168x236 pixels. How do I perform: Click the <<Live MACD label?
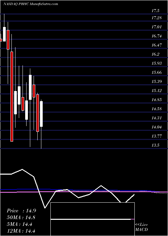(x=141, y=227)
